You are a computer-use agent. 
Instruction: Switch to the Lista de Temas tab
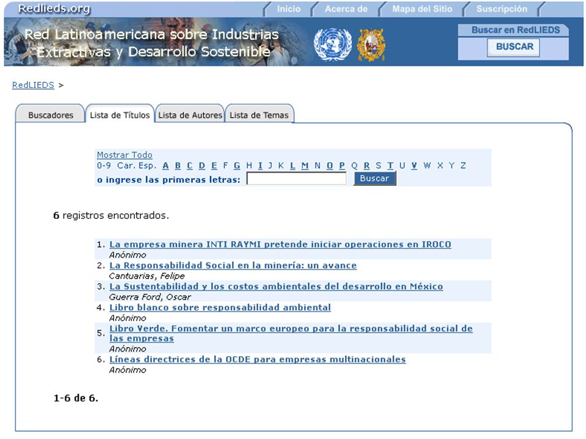pos(259,115)
